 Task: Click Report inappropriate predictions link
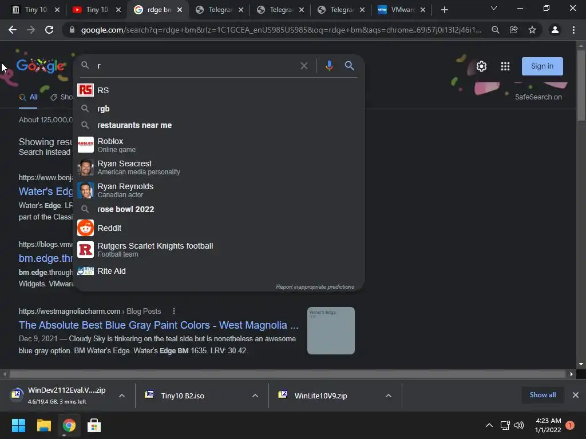point(315,287)
